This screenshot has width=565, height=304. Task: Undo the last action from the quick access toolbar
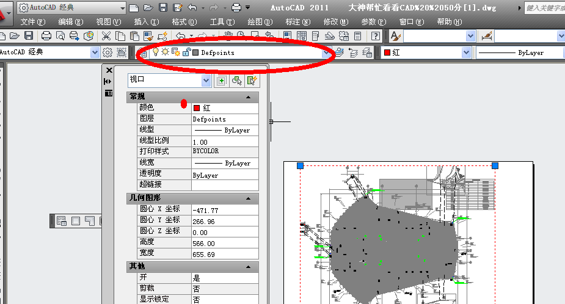tap(192, 7)
